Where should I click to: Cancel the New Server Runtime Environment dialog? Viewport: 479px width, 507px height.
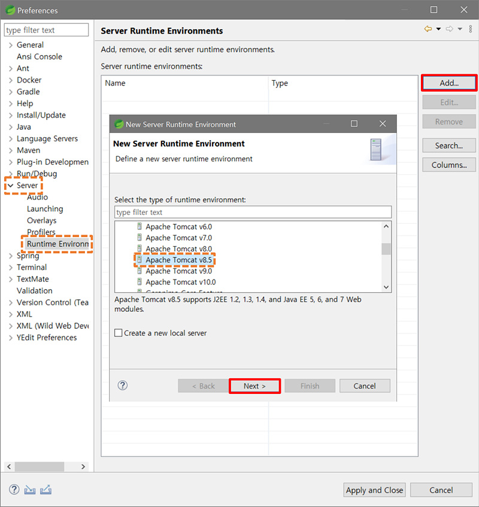tap(365, 385)
